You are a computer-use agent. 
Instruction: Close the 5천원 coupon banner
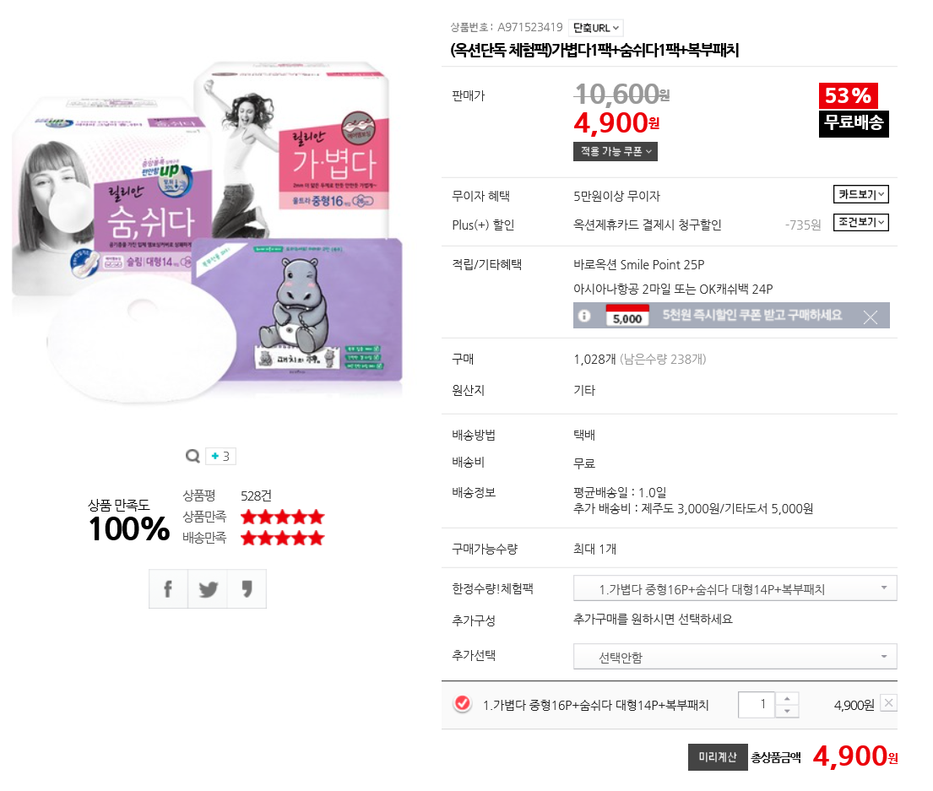pos(870,317)
